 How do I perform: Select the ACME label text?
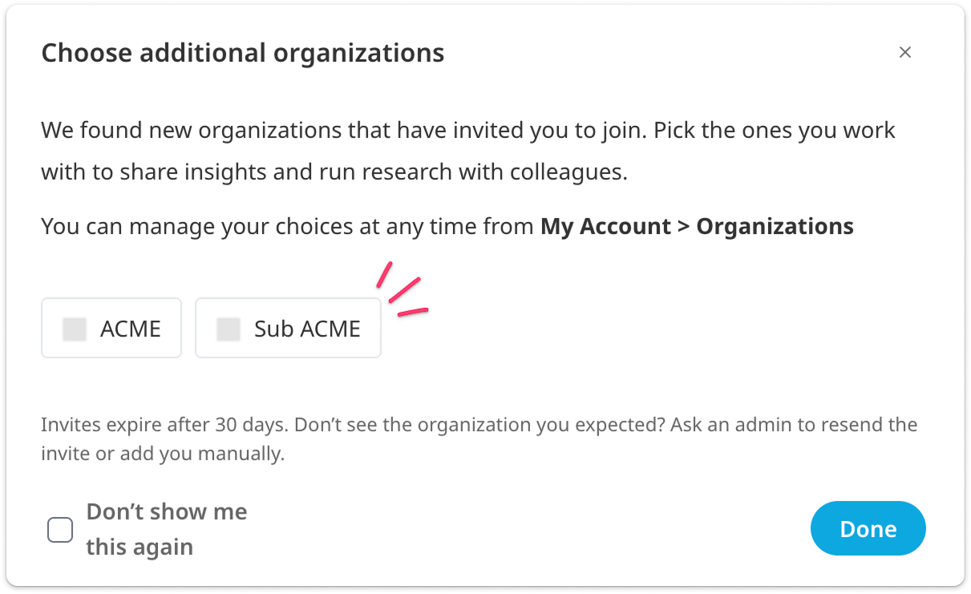click(x=131, y=329)
